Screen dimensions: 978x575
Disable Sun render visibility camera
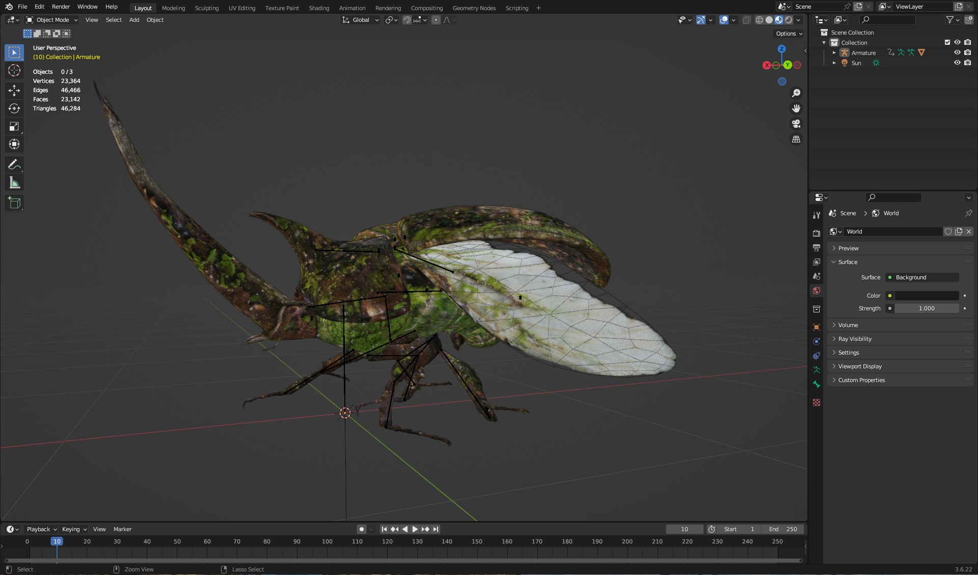(967, 63)
